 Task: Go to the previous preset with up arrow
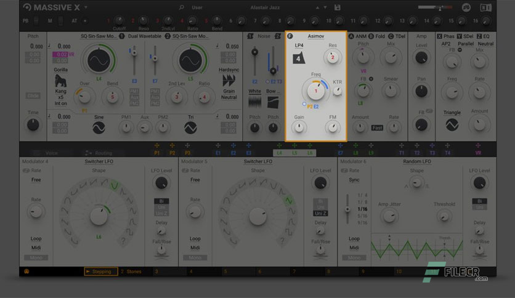click(x=317, y=7)
